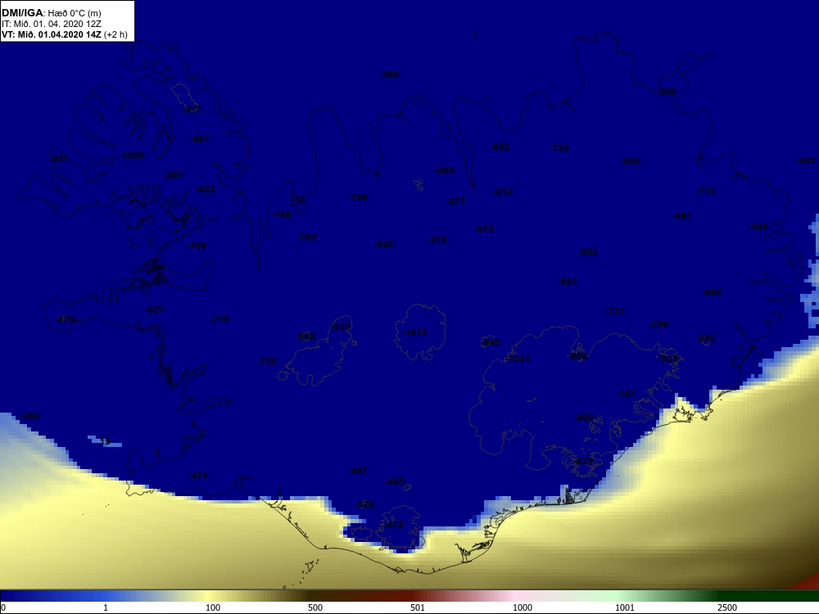
Task: Click the '501' legend scale label
Action: tap(418, 607)
